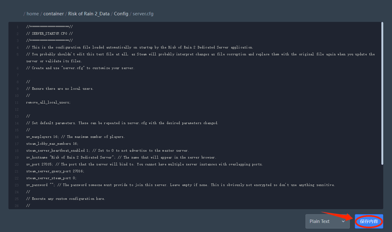Open the Plain Text language dropdown
The height and width of the screenshot is (232, 392).
tap(327, 221)
